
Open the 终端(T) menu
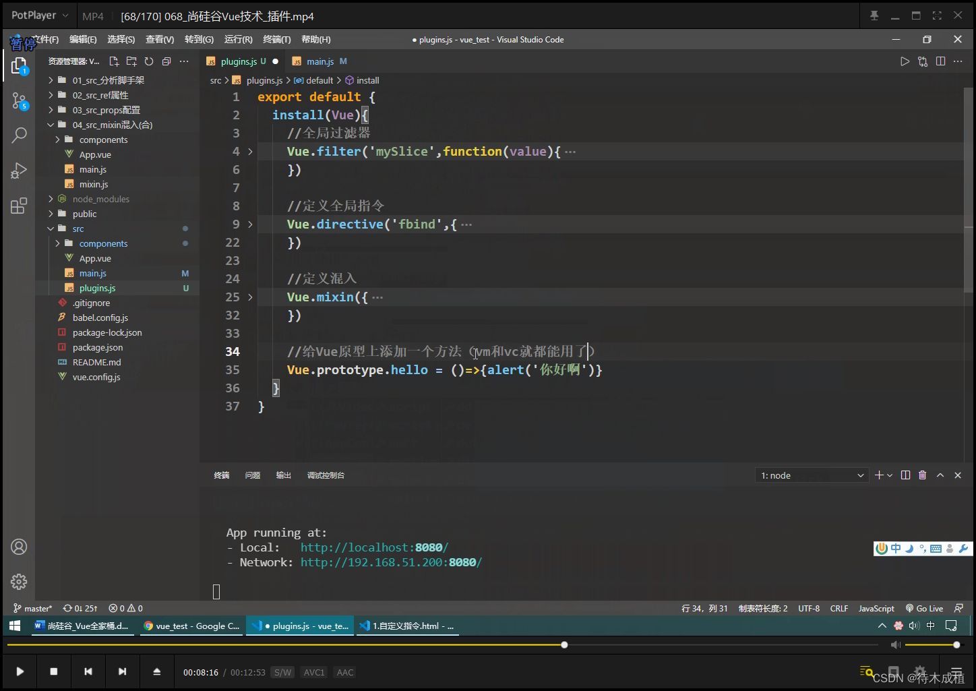point(277,40)
